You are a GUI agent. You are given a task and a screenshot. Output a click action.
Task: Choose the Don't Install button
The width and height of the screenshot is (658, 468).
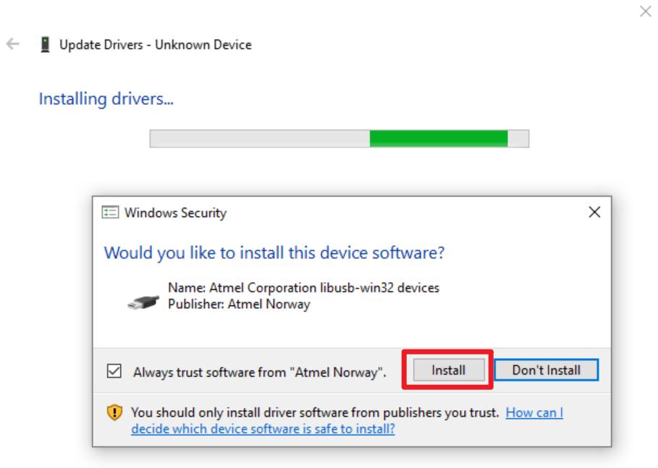546,370
